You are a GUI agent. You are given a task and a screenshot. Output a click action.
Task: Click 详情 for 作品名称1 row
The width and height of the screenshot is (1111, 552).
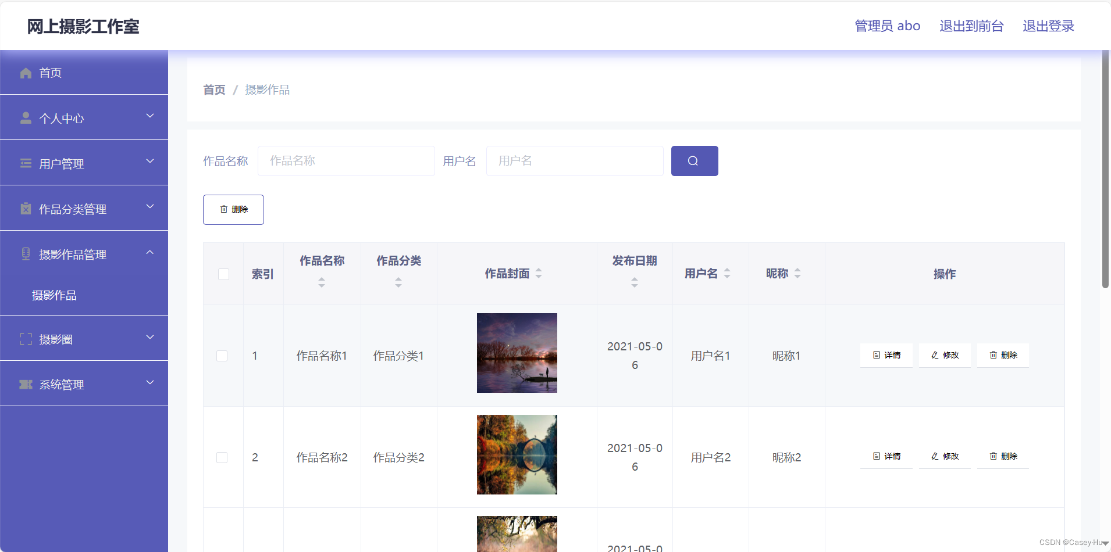[886, 355]
